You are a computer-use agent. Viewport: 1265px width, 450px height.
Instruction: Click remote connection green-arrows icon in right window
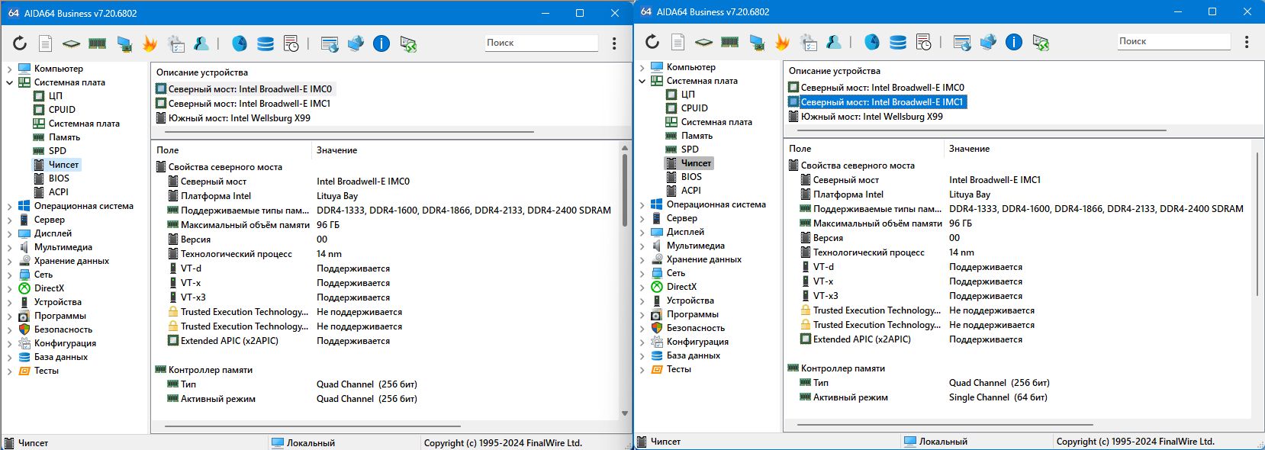(1041, 43)
